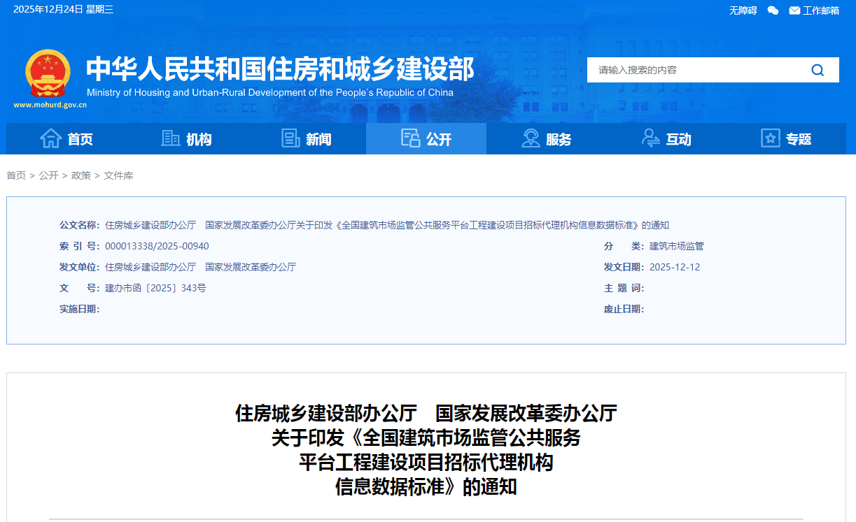Open the 工作邮箱 link
856x522 pixels.
pos(820,10)
